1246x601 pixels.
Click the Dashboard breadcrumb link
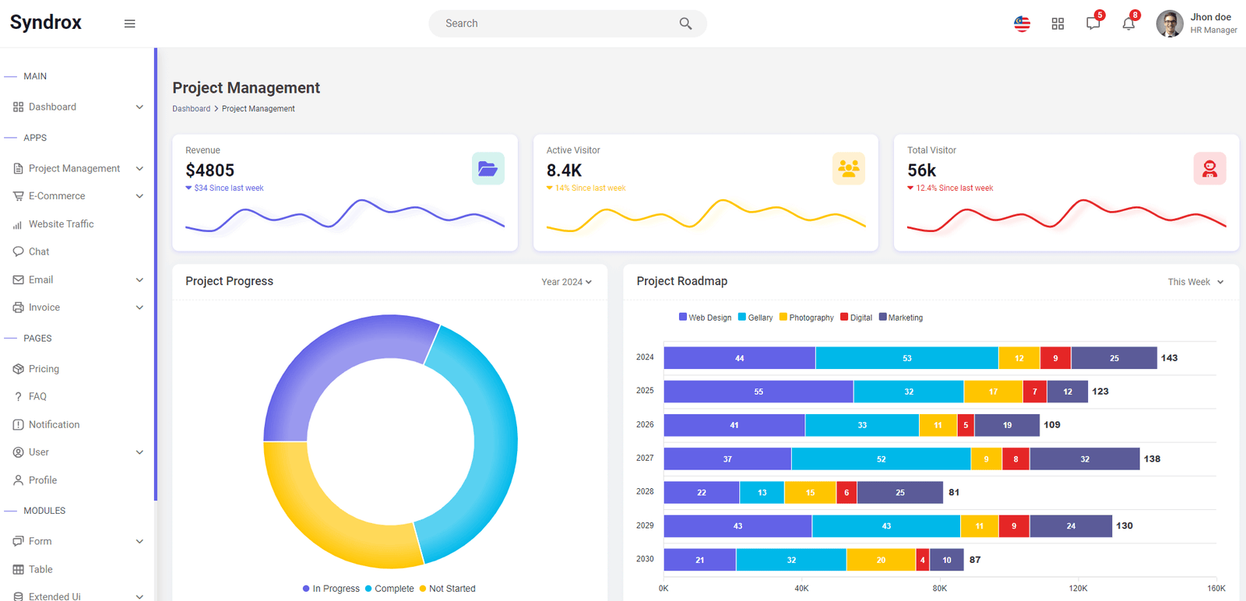click(191, 109)
